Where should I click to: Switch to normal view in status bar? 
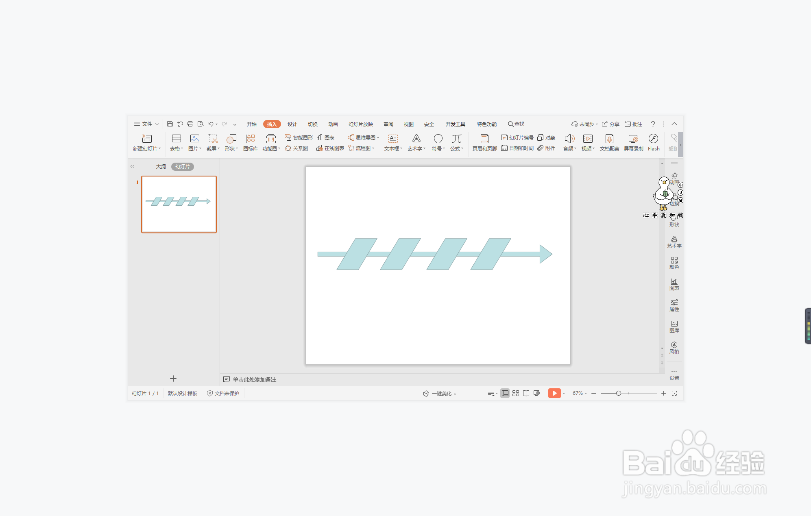(505, 393)
